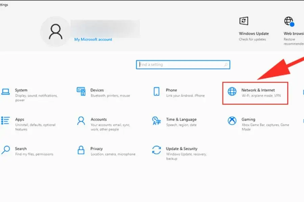Viewport: 304px width, 202px height.
Task: Click 'Location, camera, microphone' description
Action: point(113,154)
